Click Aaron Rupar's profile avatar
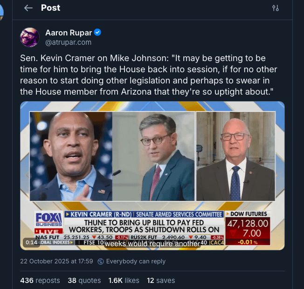Screen dimensions: 304x289 pos(30,37)
